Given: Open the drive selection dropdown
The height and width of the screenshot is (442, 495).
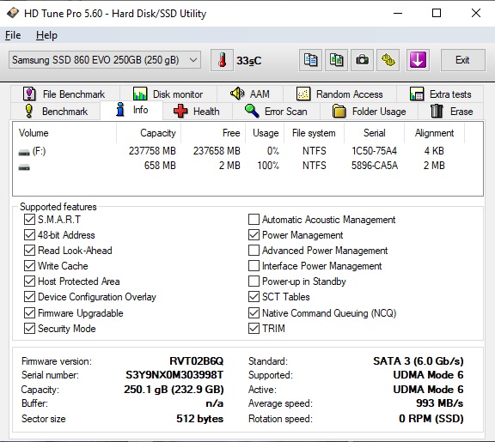Looking at the screenshot, I should pos(105,60).
